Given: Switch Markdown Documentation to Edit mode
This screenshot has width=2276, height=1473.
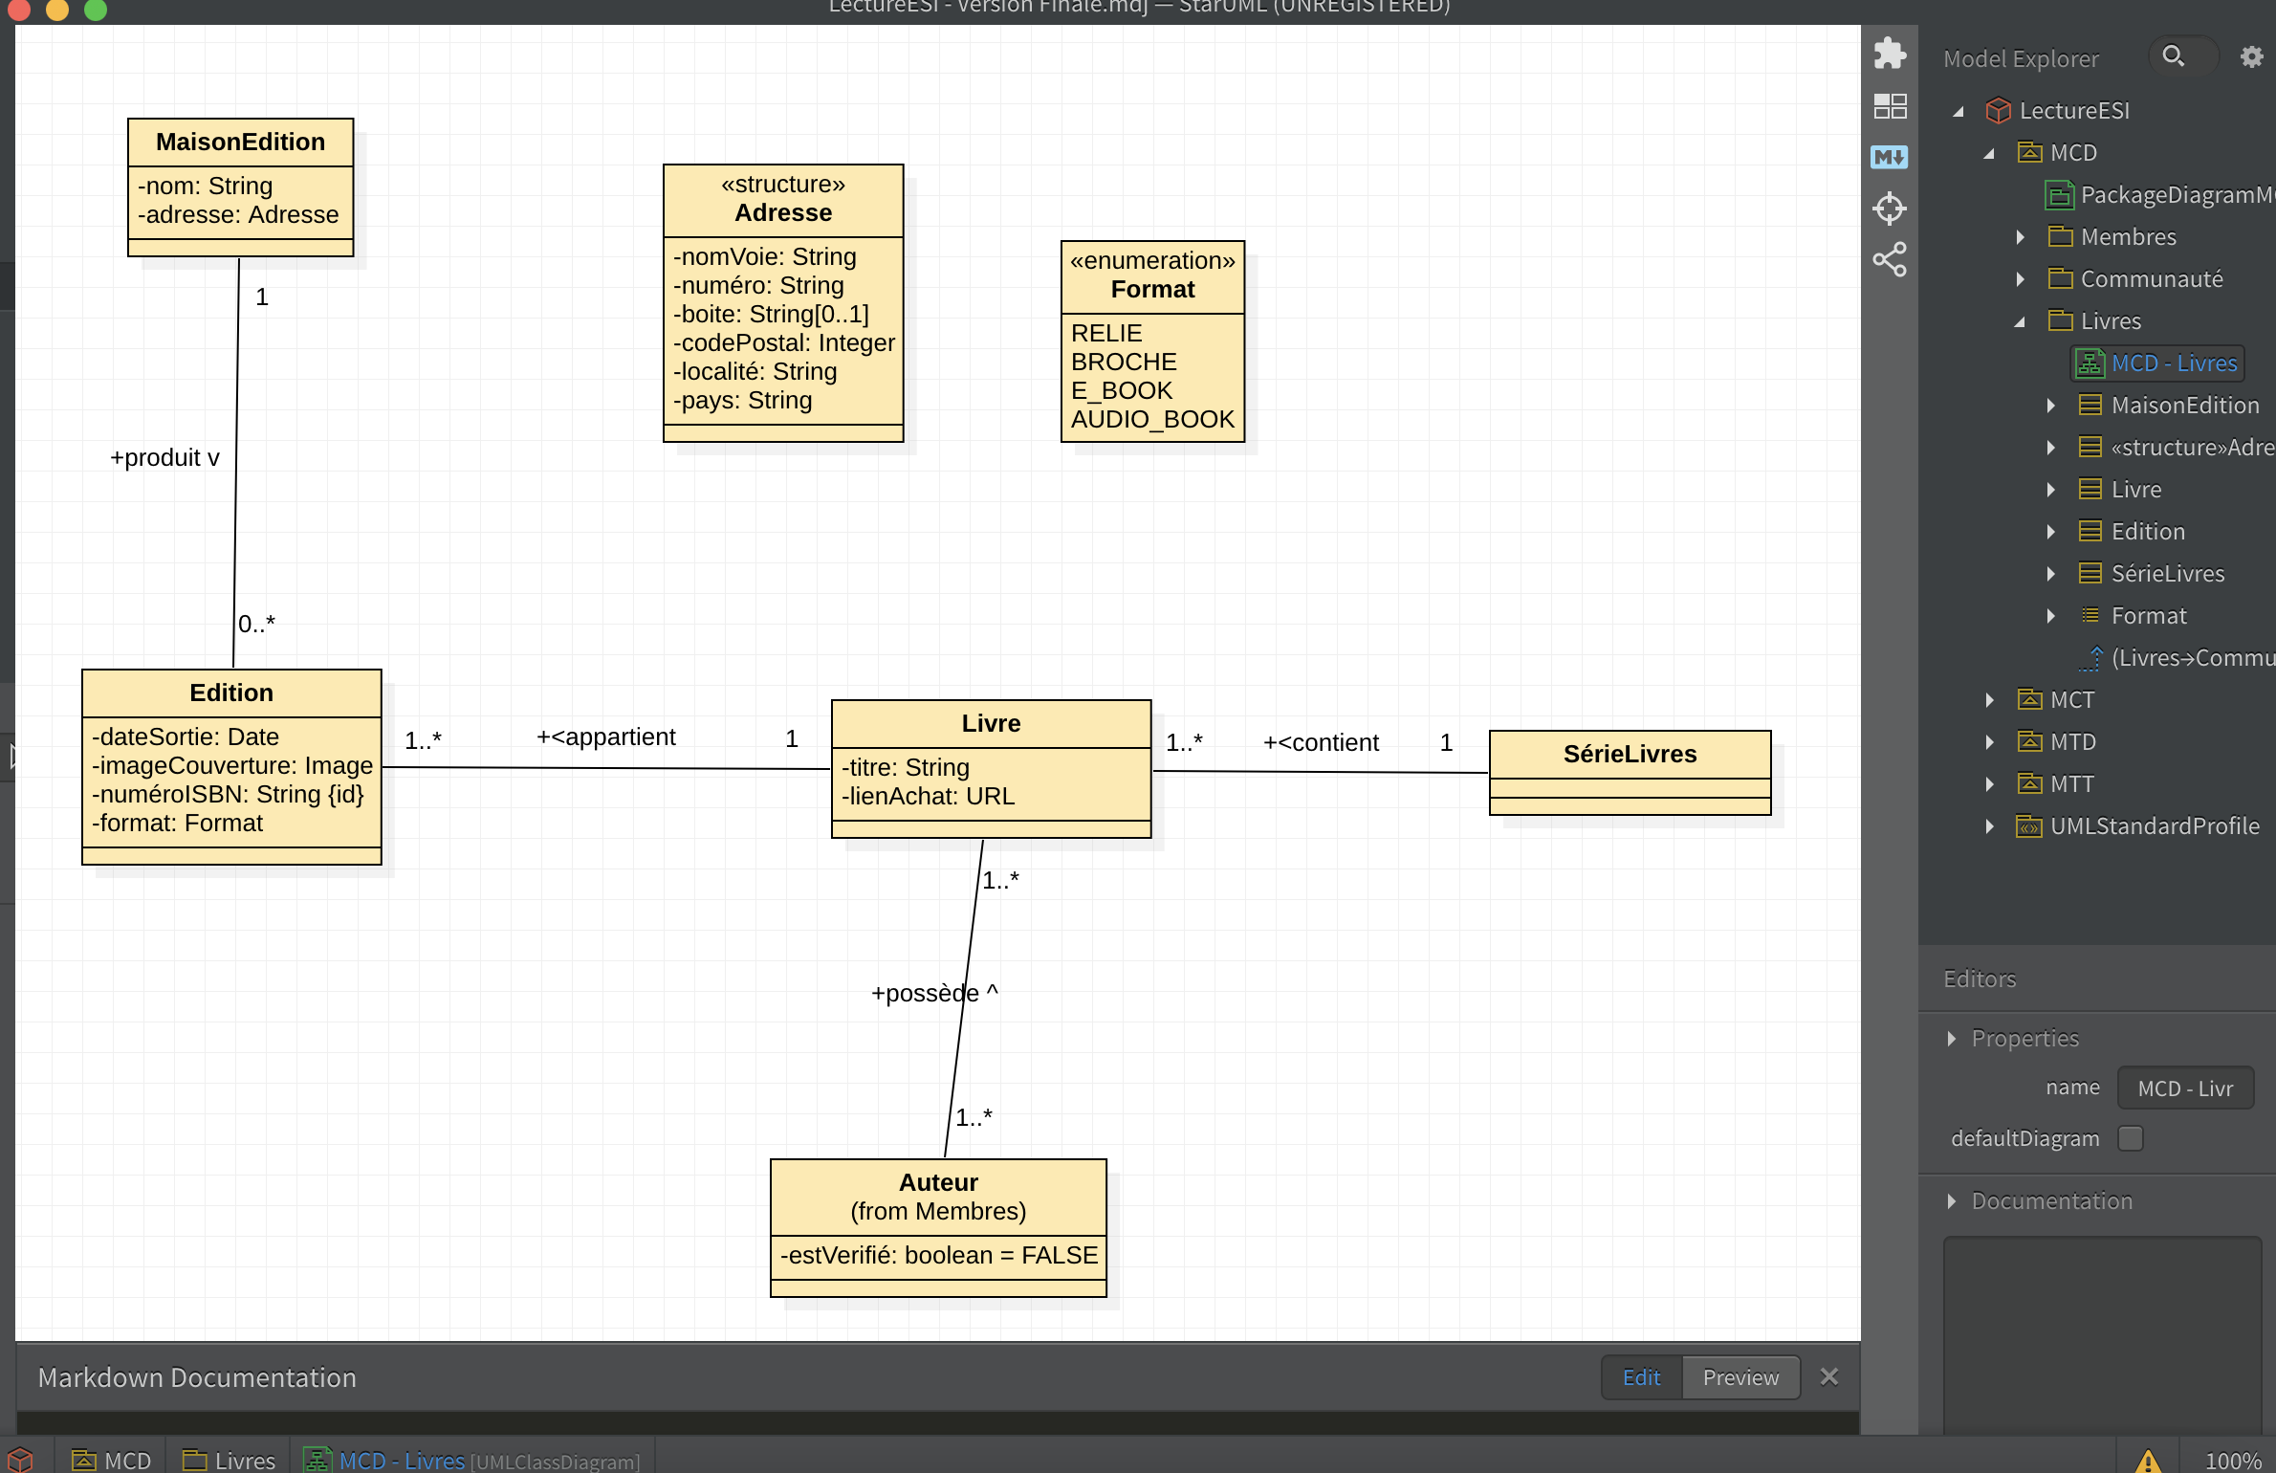Looking at the screenshot, I should (1641, 1377).
